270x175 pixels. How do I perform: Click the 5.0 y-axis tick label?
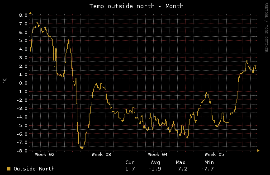(x=23, y=41)
